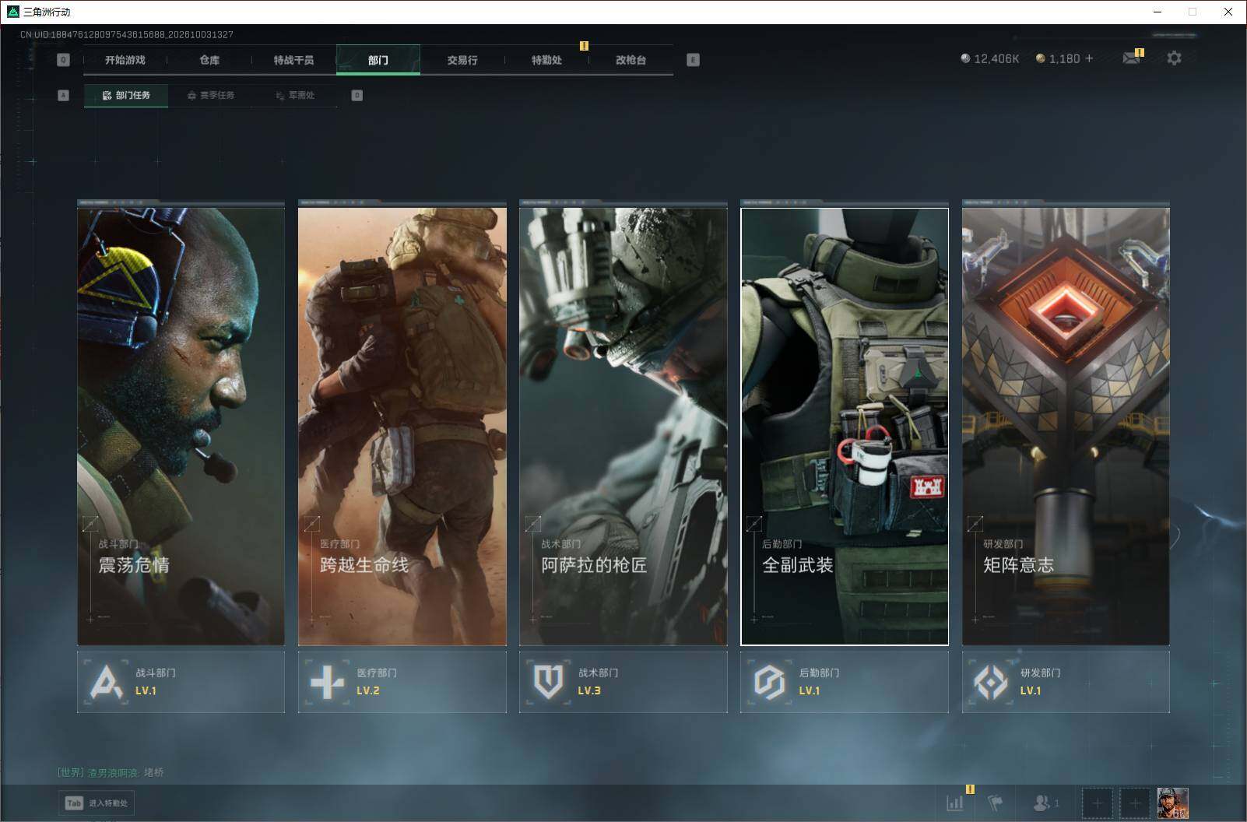This screenshot has height=822, width=1247.
Task: Open the 改枪台 tab
Action: pos(631,60)
